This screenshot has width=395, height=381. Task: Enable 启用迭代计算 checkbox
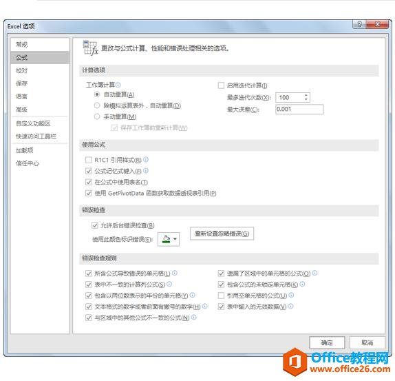(x=221, y=85)
